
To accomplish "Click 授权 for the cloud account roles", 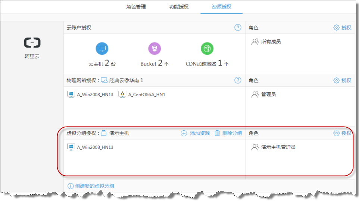I will pyautogui.click(x=342, y=28).
